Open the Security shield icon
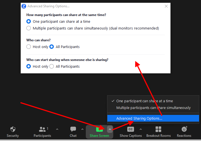201x141 pixels. pos(13,129)
